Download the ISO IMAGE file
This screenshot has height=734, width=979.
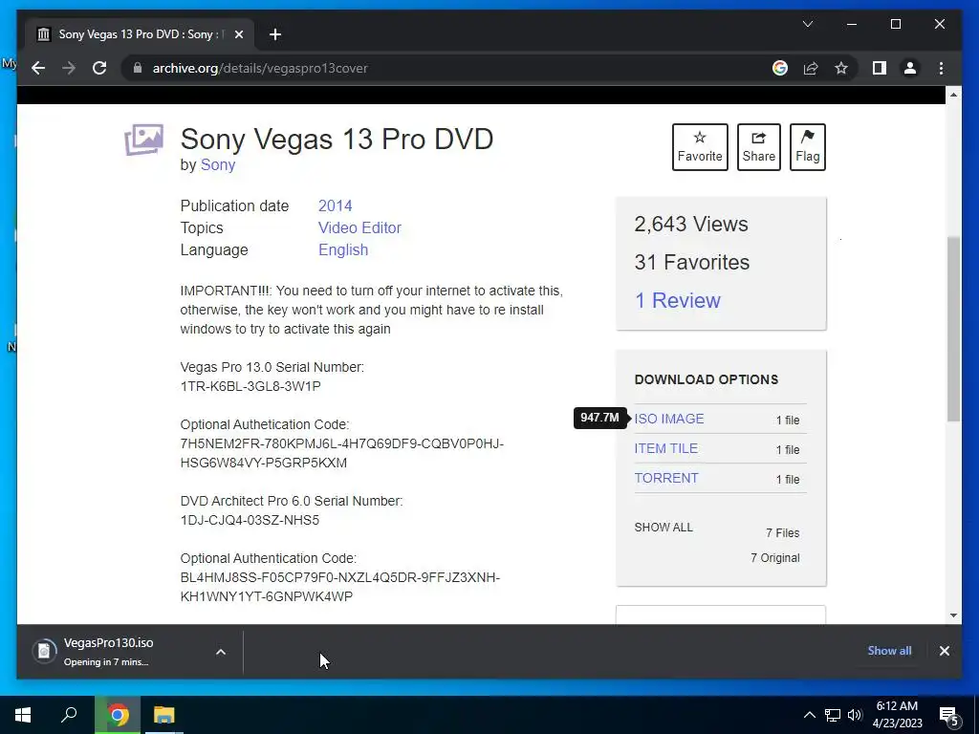(668, 419)
